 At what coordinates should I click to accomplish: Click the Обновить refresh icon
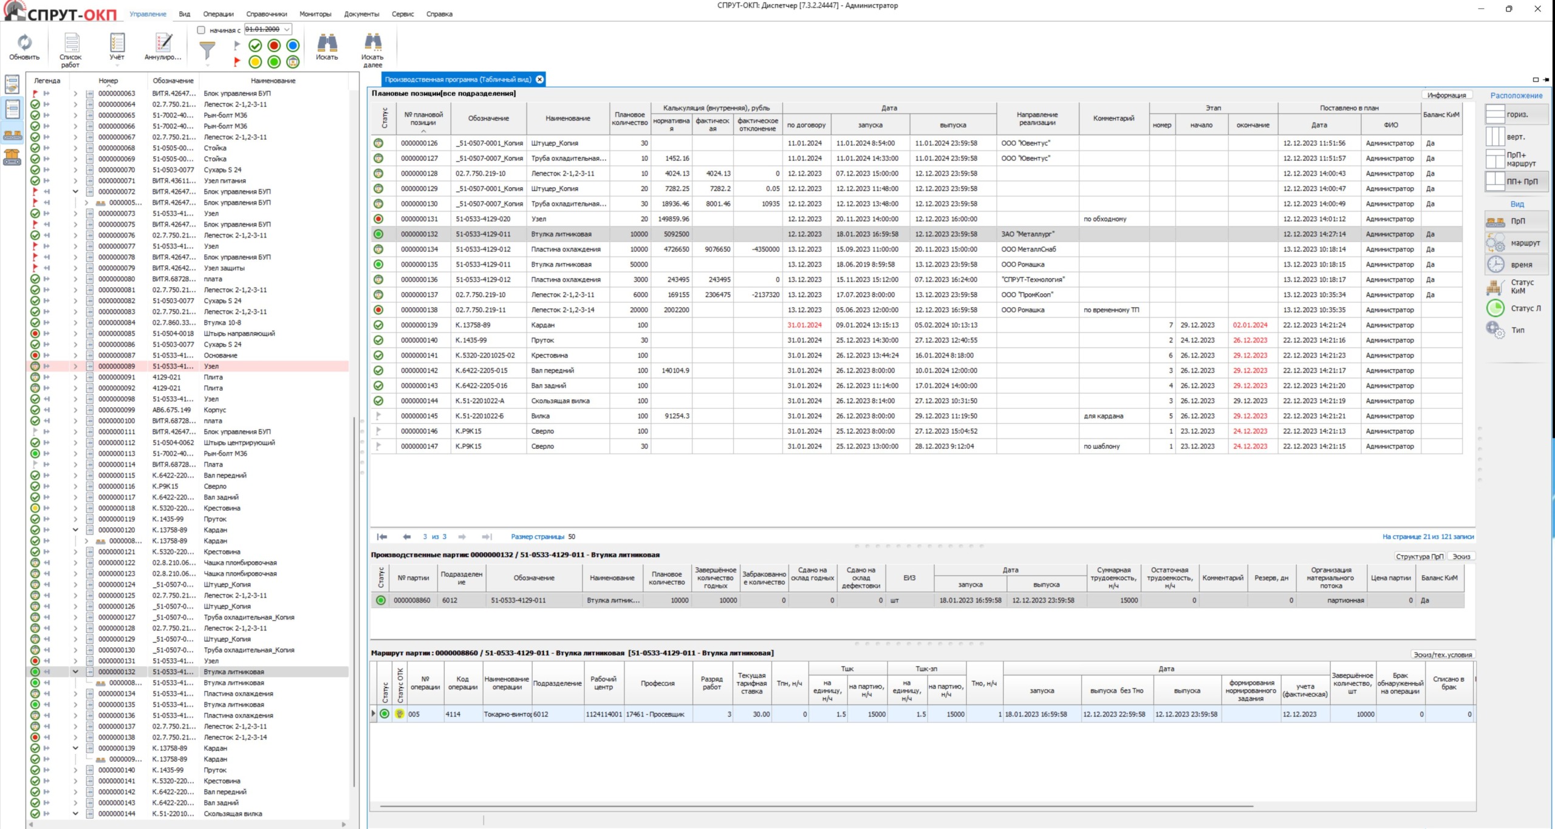[24, 43]
